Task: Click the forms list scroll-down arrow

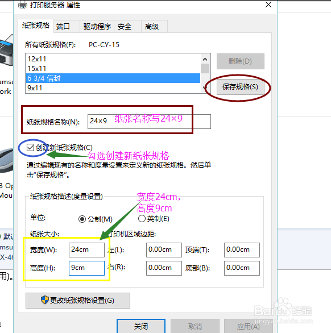Action: click(x=205, y=88)
